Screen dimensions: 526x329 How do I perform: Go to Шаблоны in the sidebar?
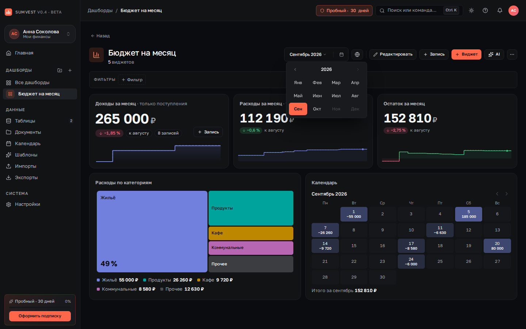click(40, 155)
